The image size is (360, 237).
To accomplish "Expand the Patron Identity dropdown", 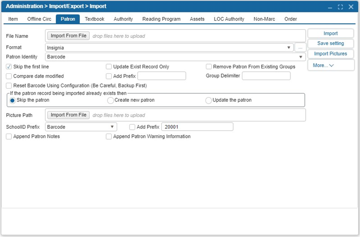I will [x=175, y=57].
